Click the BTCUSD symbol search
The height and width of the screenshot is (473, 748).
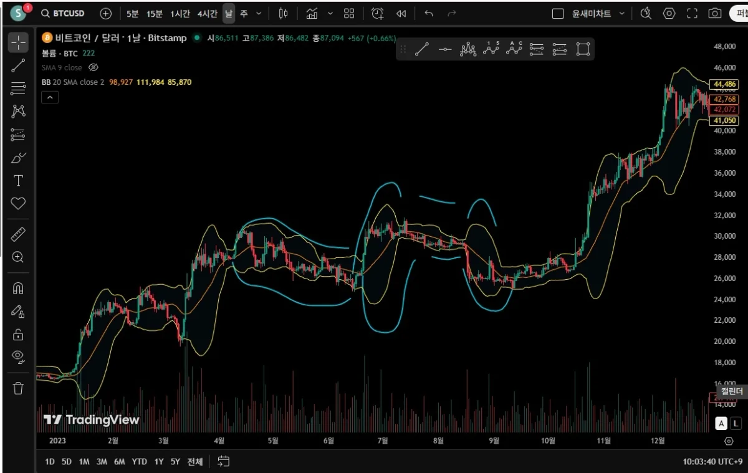pyautogui.click(x=63, y=13)
